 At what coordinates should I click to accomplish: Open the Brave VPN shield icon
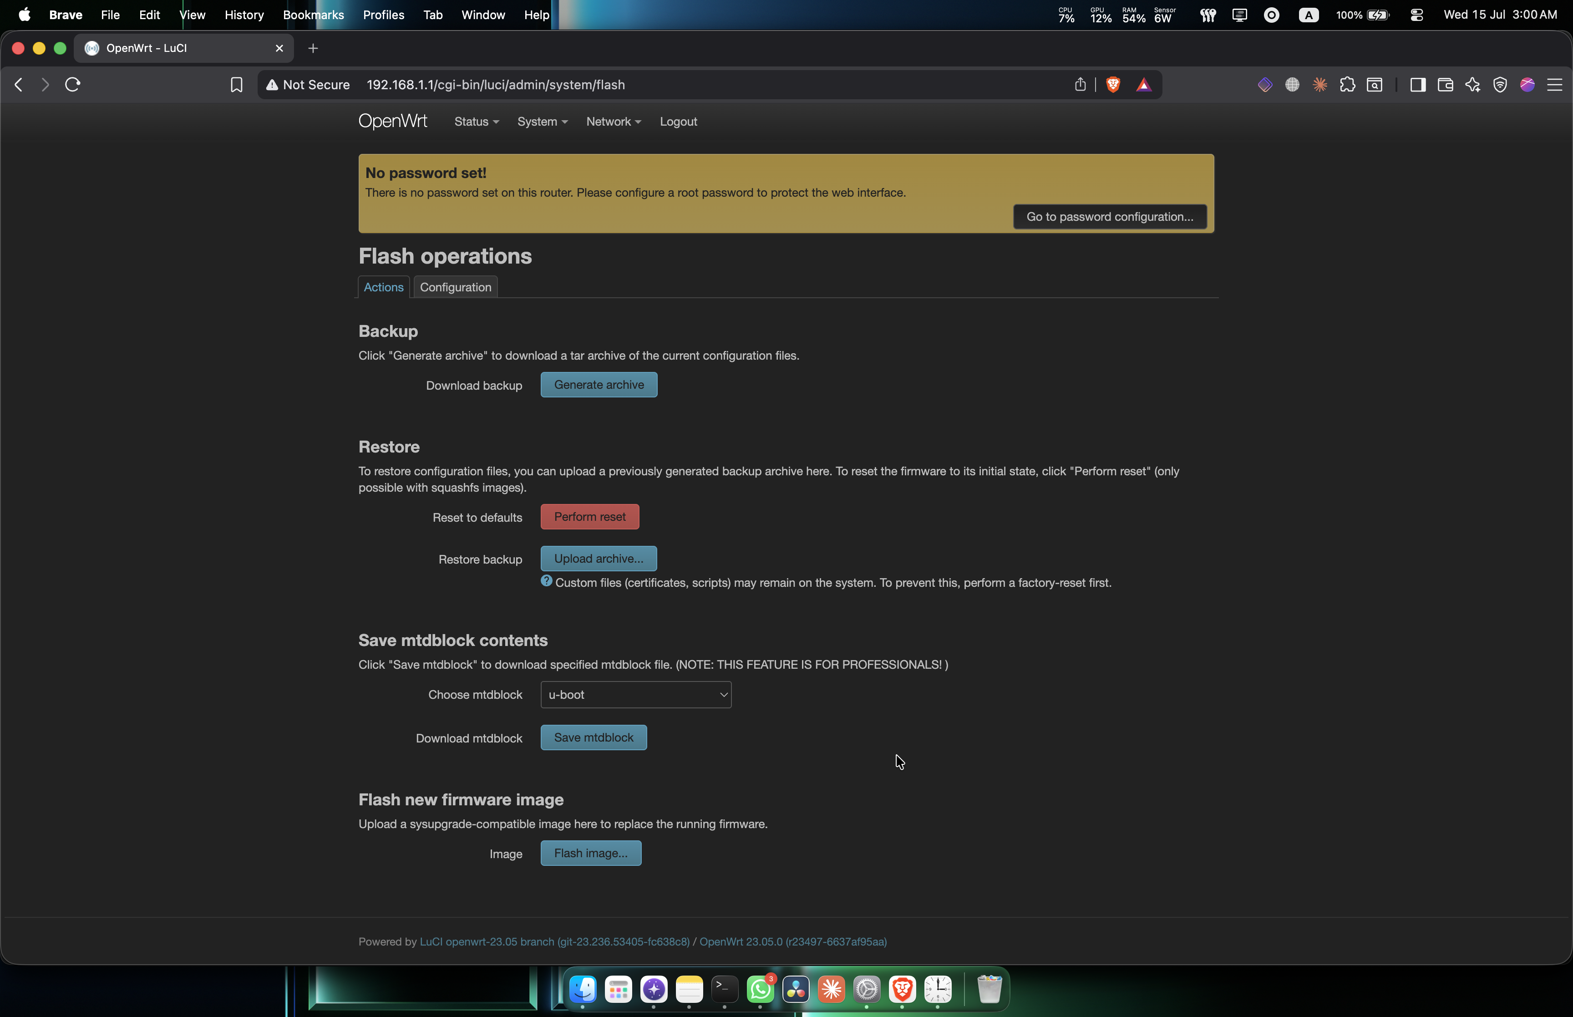click(x=1500, y=85)
